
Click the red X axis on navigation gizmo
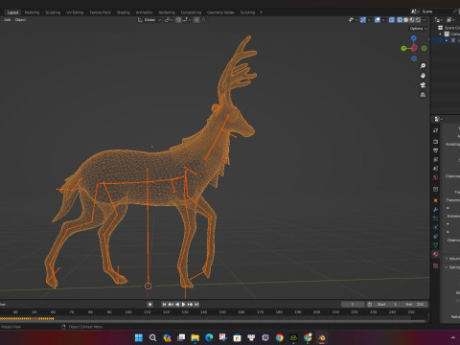414,48
